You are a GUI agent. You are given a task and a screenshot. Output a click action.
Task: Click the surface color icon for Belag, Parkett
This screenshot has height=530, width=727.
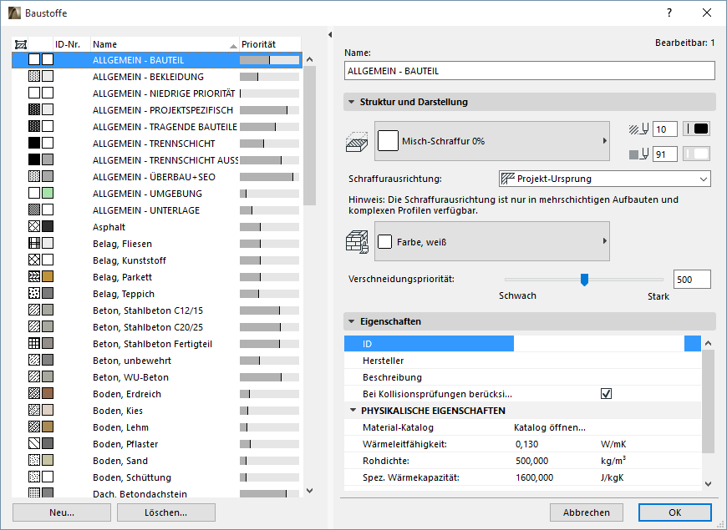click(48, 276)
